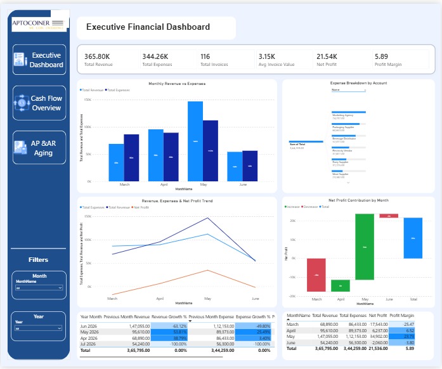Click the Apr 2026 table row

coord(177,338)
